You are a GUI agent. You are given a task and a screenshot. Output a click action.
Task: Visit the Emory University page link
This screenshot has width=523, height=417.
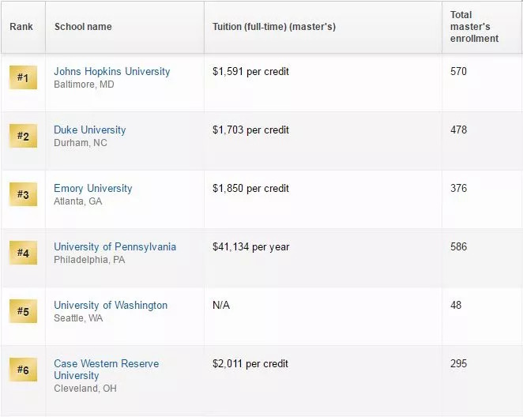(93, 188)
